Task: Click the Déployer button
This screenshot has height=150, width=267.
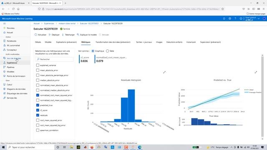Action: coord(54,35)
